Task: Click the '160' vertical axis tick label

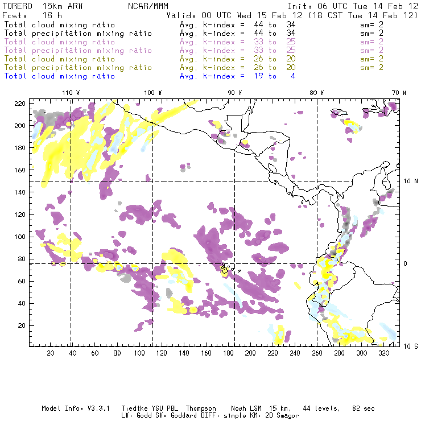Action: [x=20, y=170]
